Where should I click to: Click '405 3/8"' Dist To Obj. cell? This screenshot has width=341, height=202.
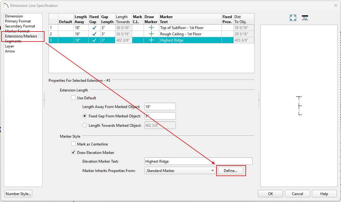click(244, 40)
